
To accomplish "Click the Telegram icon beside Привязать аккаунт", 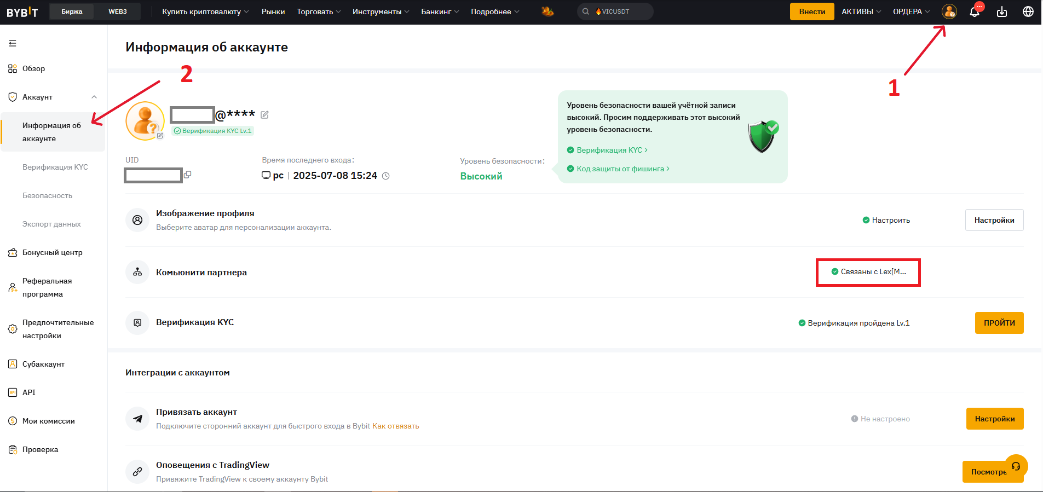I will (x=137, y=419).
